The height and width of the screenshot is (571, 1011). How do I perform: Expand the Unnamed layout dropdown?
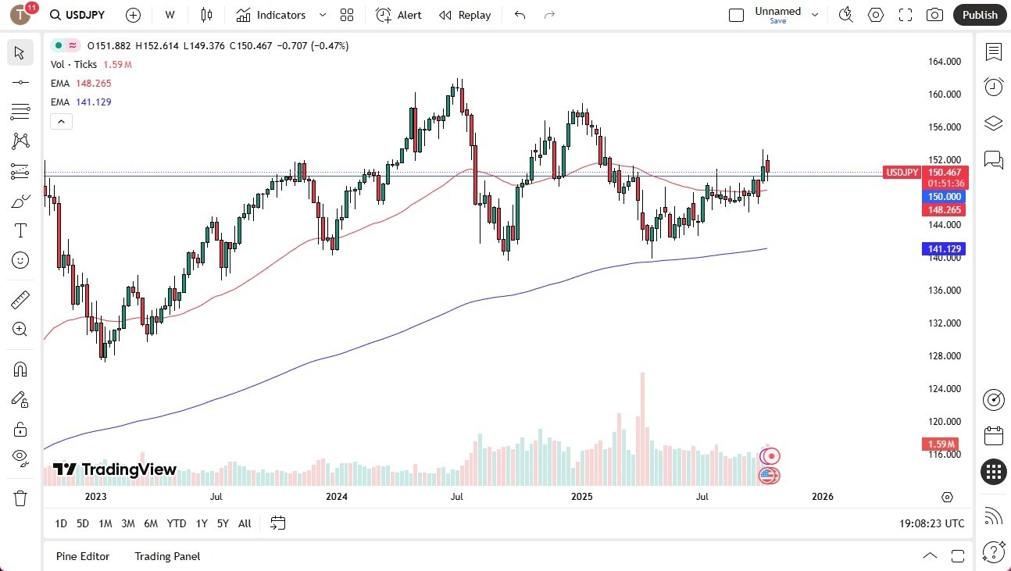pyautogui.click(x=815, y=13)
